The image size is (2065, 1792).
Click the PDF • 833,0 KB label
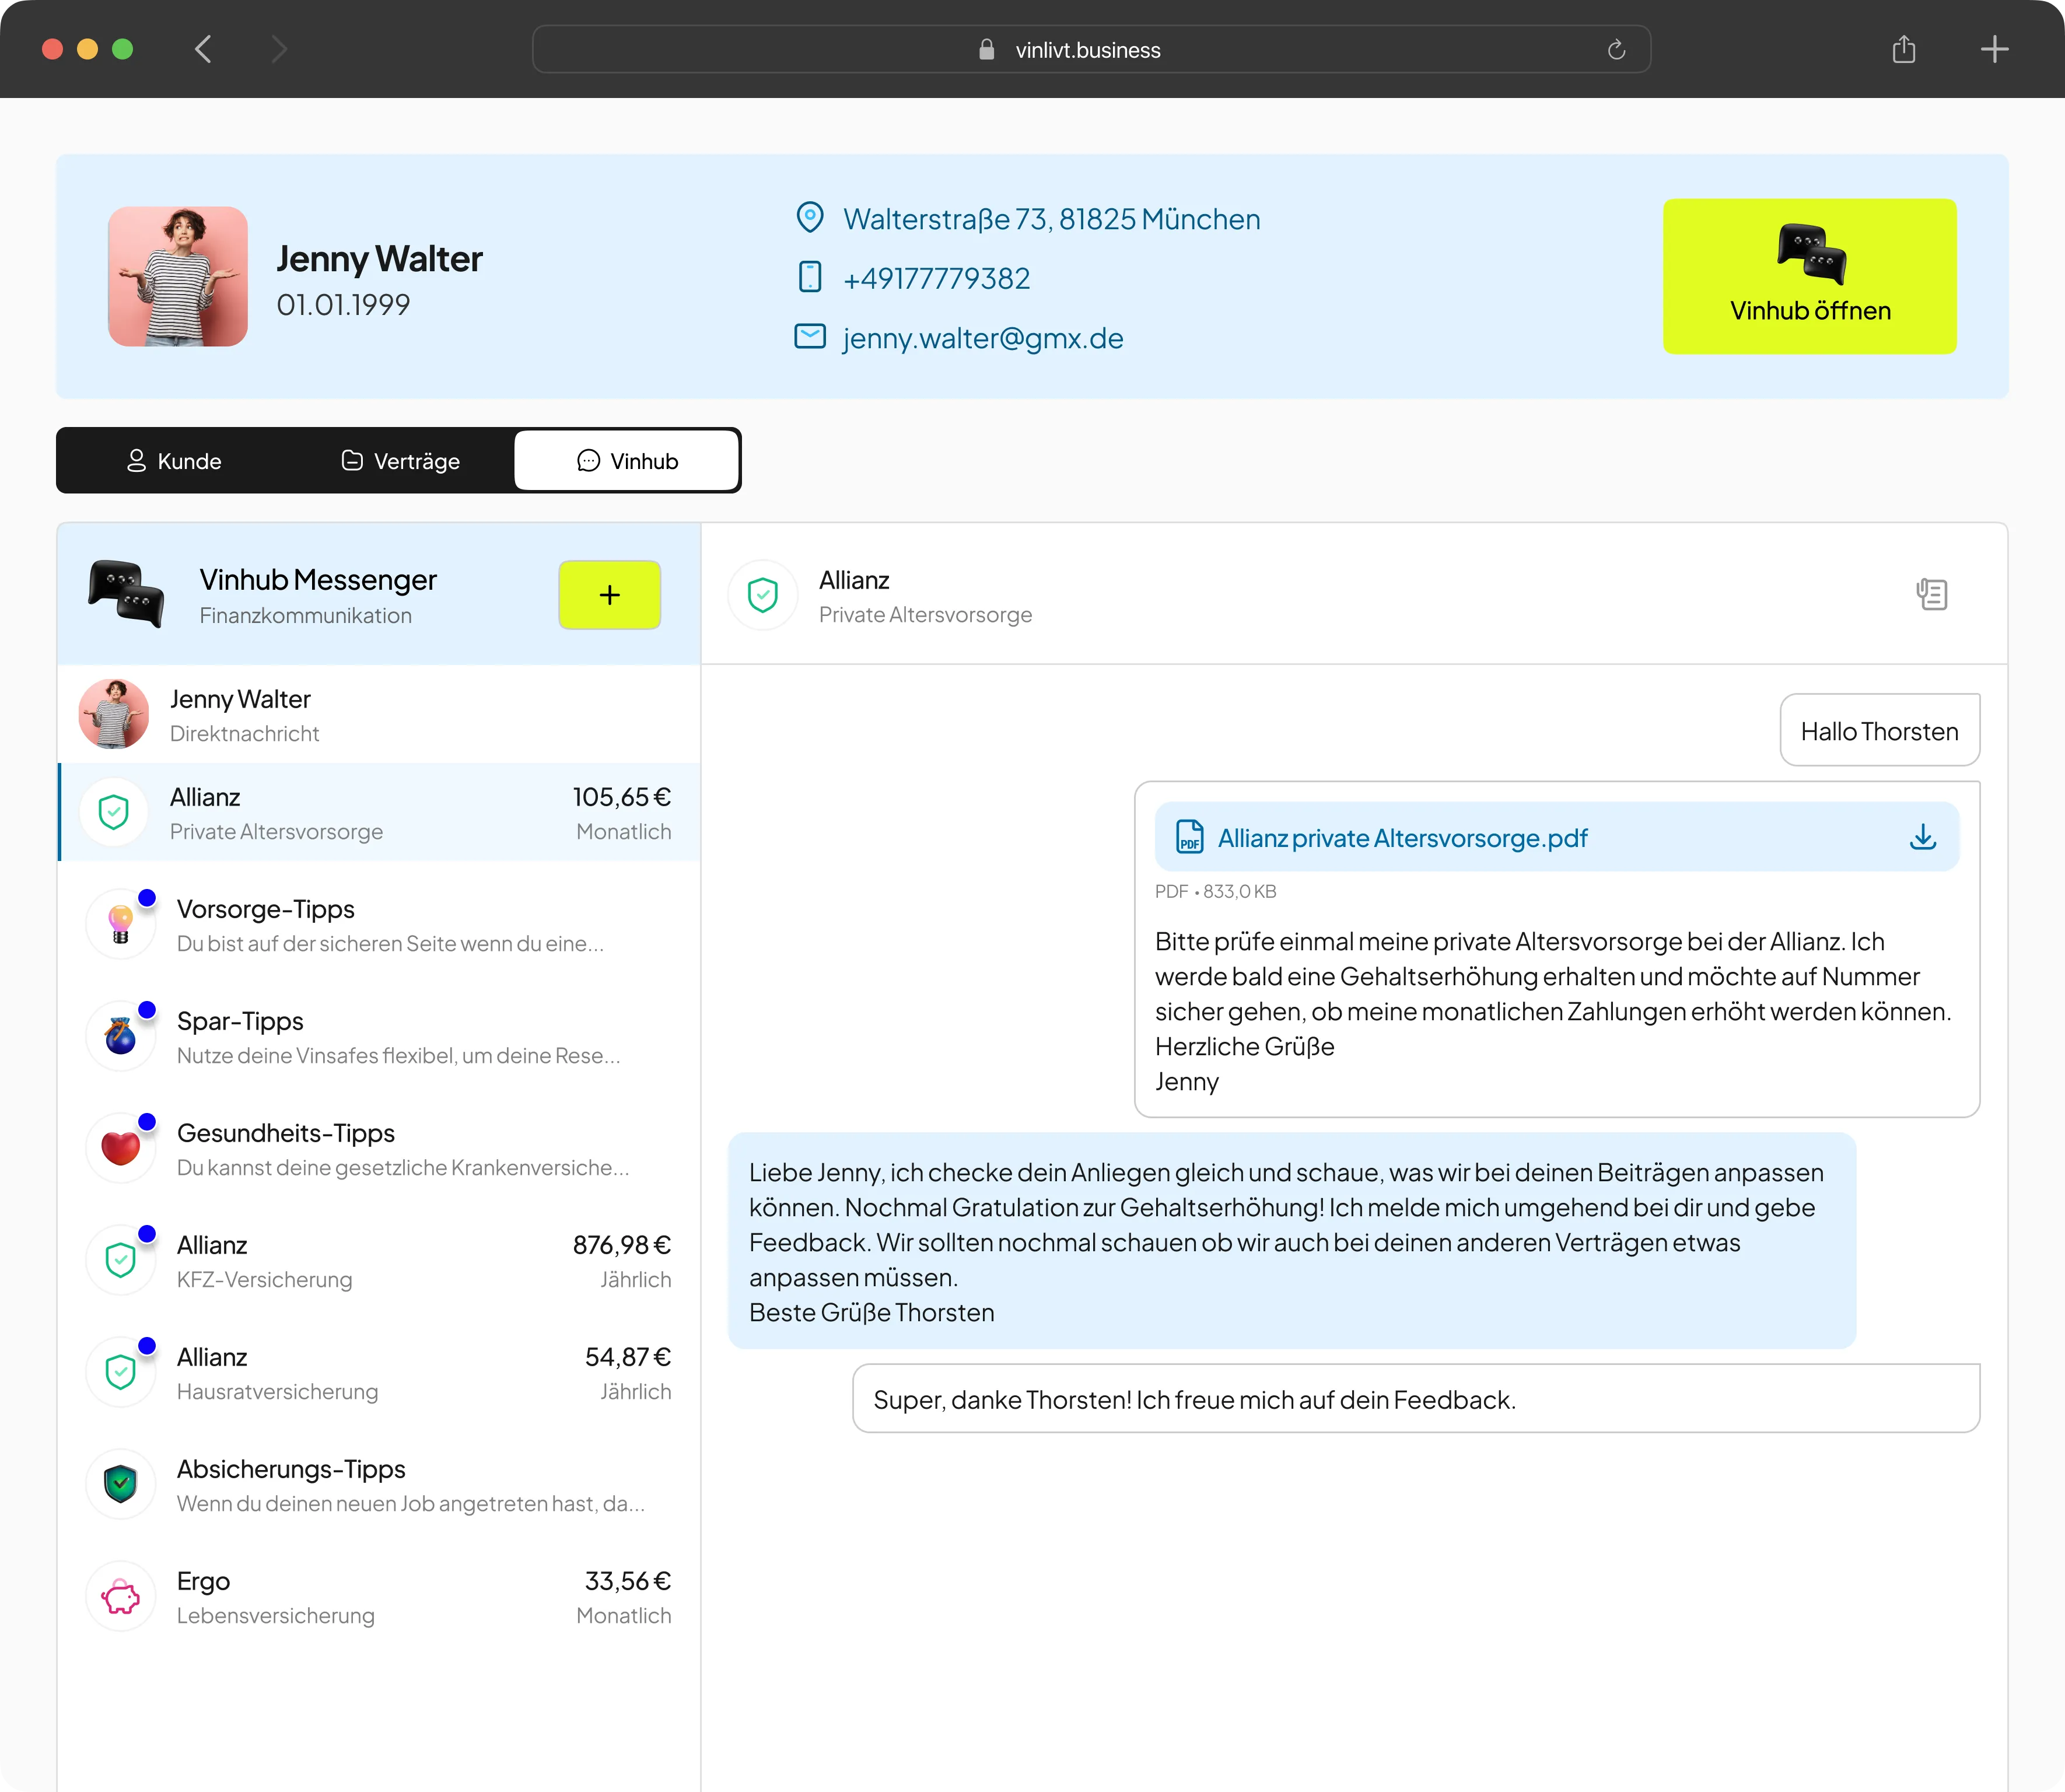pos(1215,891)
